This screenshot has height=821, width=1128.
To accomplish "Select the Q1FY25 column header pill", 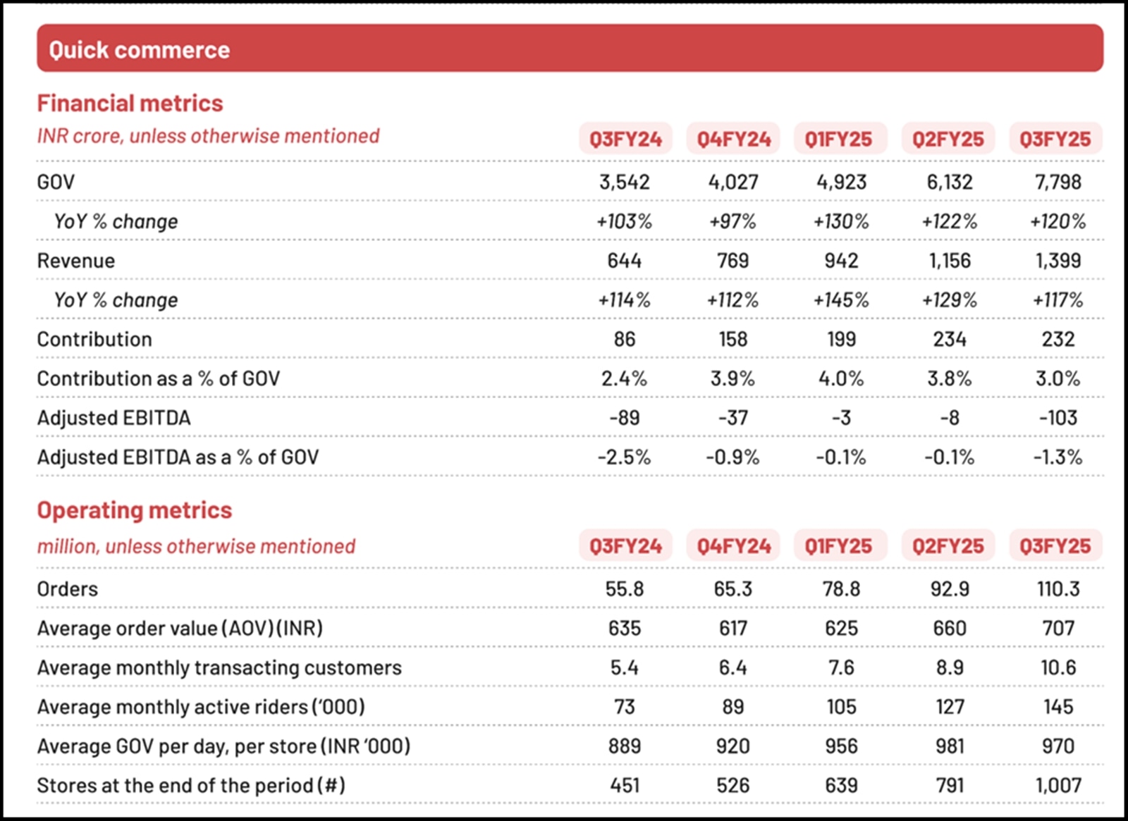I will pos(840,139).
